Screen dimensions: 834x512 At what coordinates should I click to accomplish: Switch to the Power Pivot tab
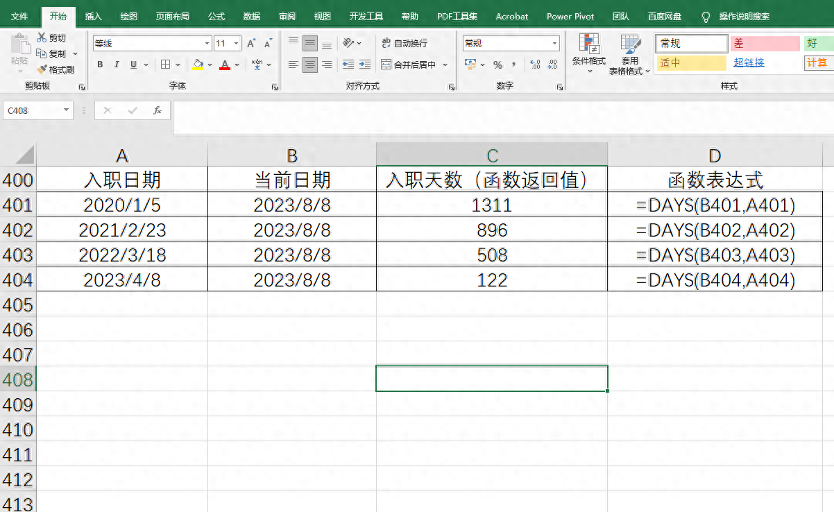[x=570, y=16]
